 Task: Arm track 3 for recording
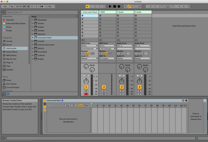[x=122, y=94]
